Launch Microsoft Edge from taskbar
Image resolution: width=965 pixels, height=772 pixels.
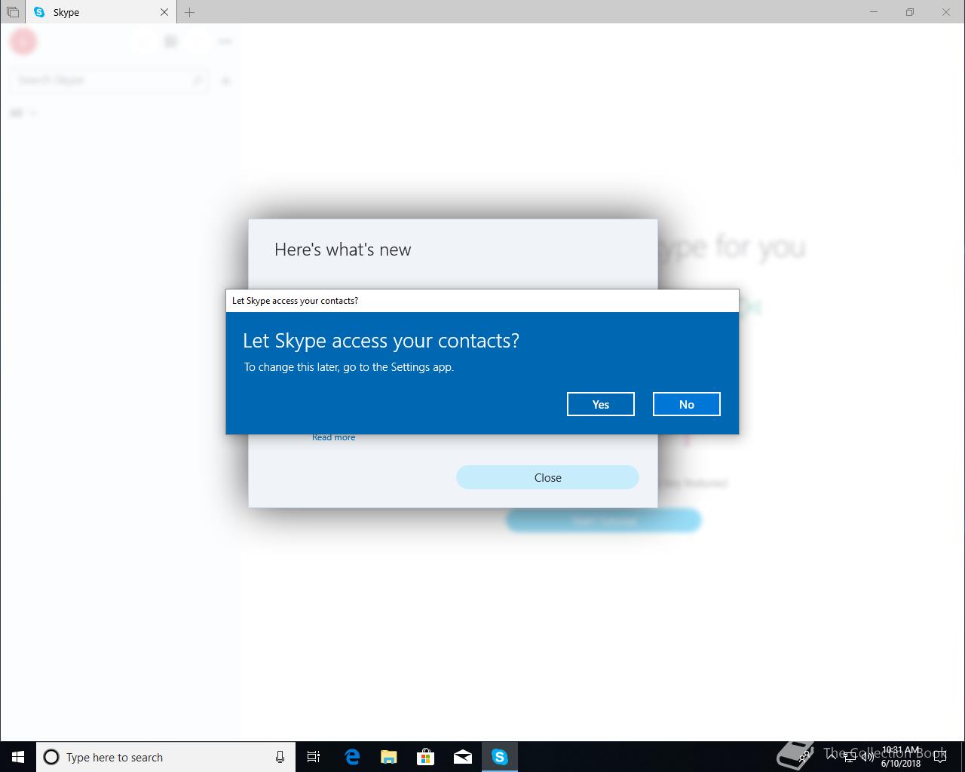[x=351, y=757]
